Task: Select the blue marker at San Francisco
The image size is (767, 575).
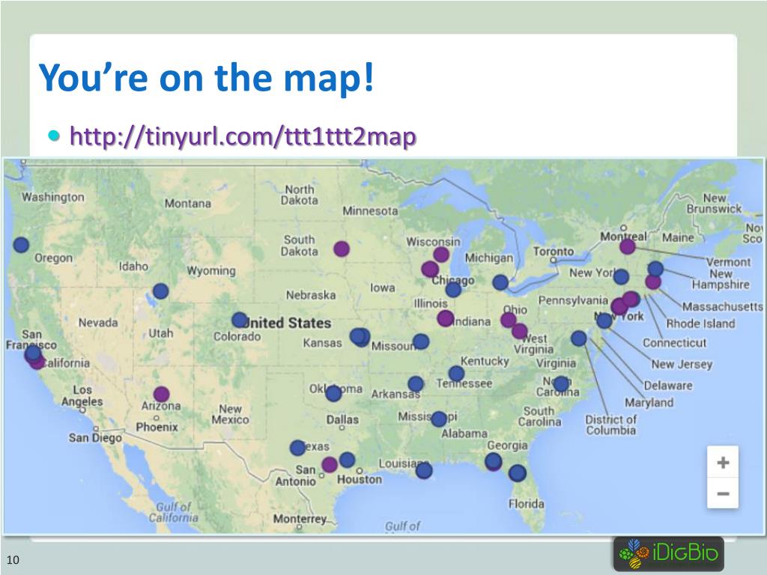Action: coord(32,353)
